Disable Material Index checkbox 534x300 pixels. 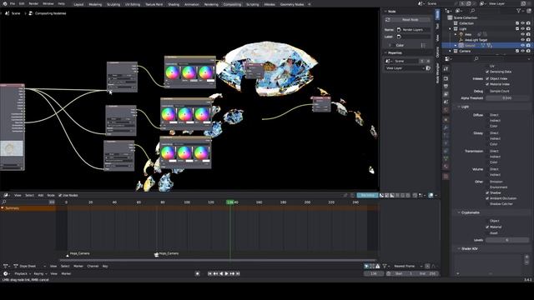click(x=487, y=84)
